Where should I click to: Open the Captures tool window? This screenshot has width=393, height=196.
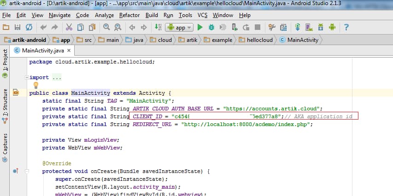point(5,148)
